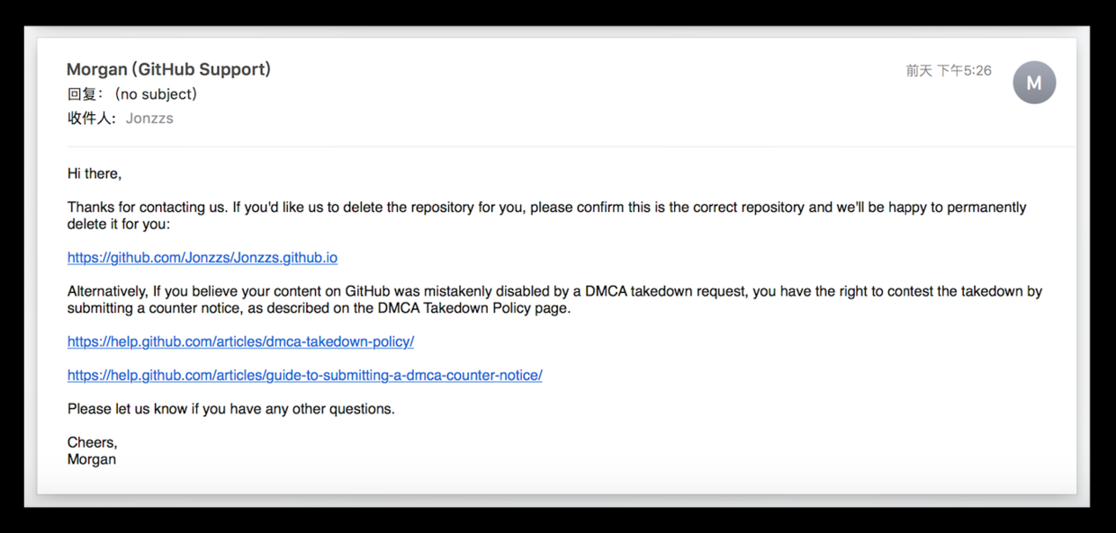
Task: Click the round "M" sender avatar
Action: pos(1034,83)
